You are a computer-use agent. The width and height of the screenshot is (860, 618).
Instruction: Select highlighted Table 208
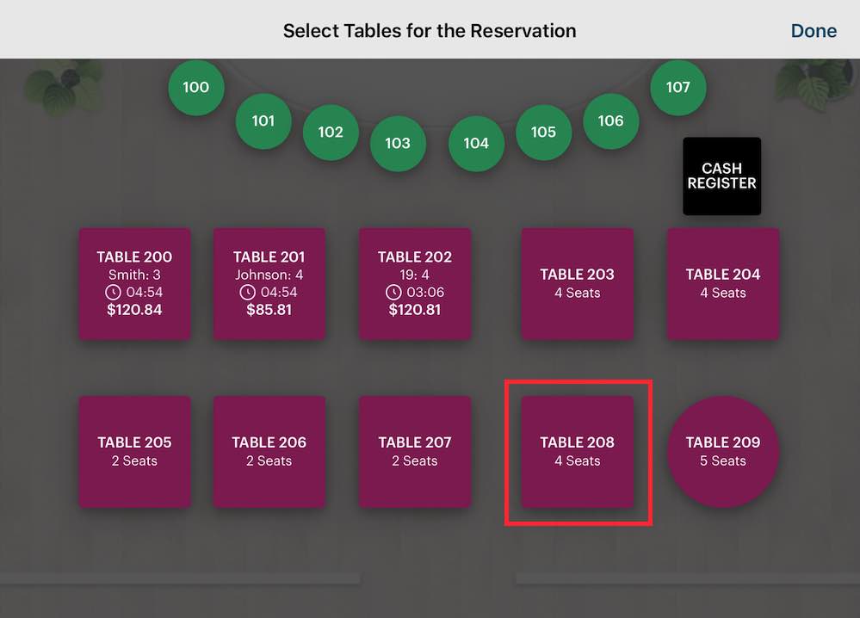coord(577,452)
